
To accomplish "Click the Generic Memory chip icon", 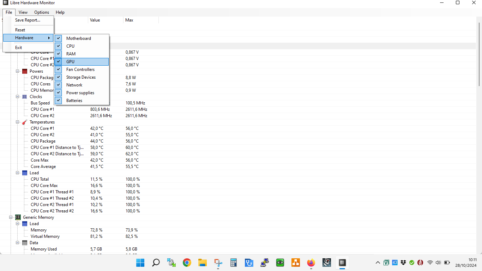I will tap(18, 217).
